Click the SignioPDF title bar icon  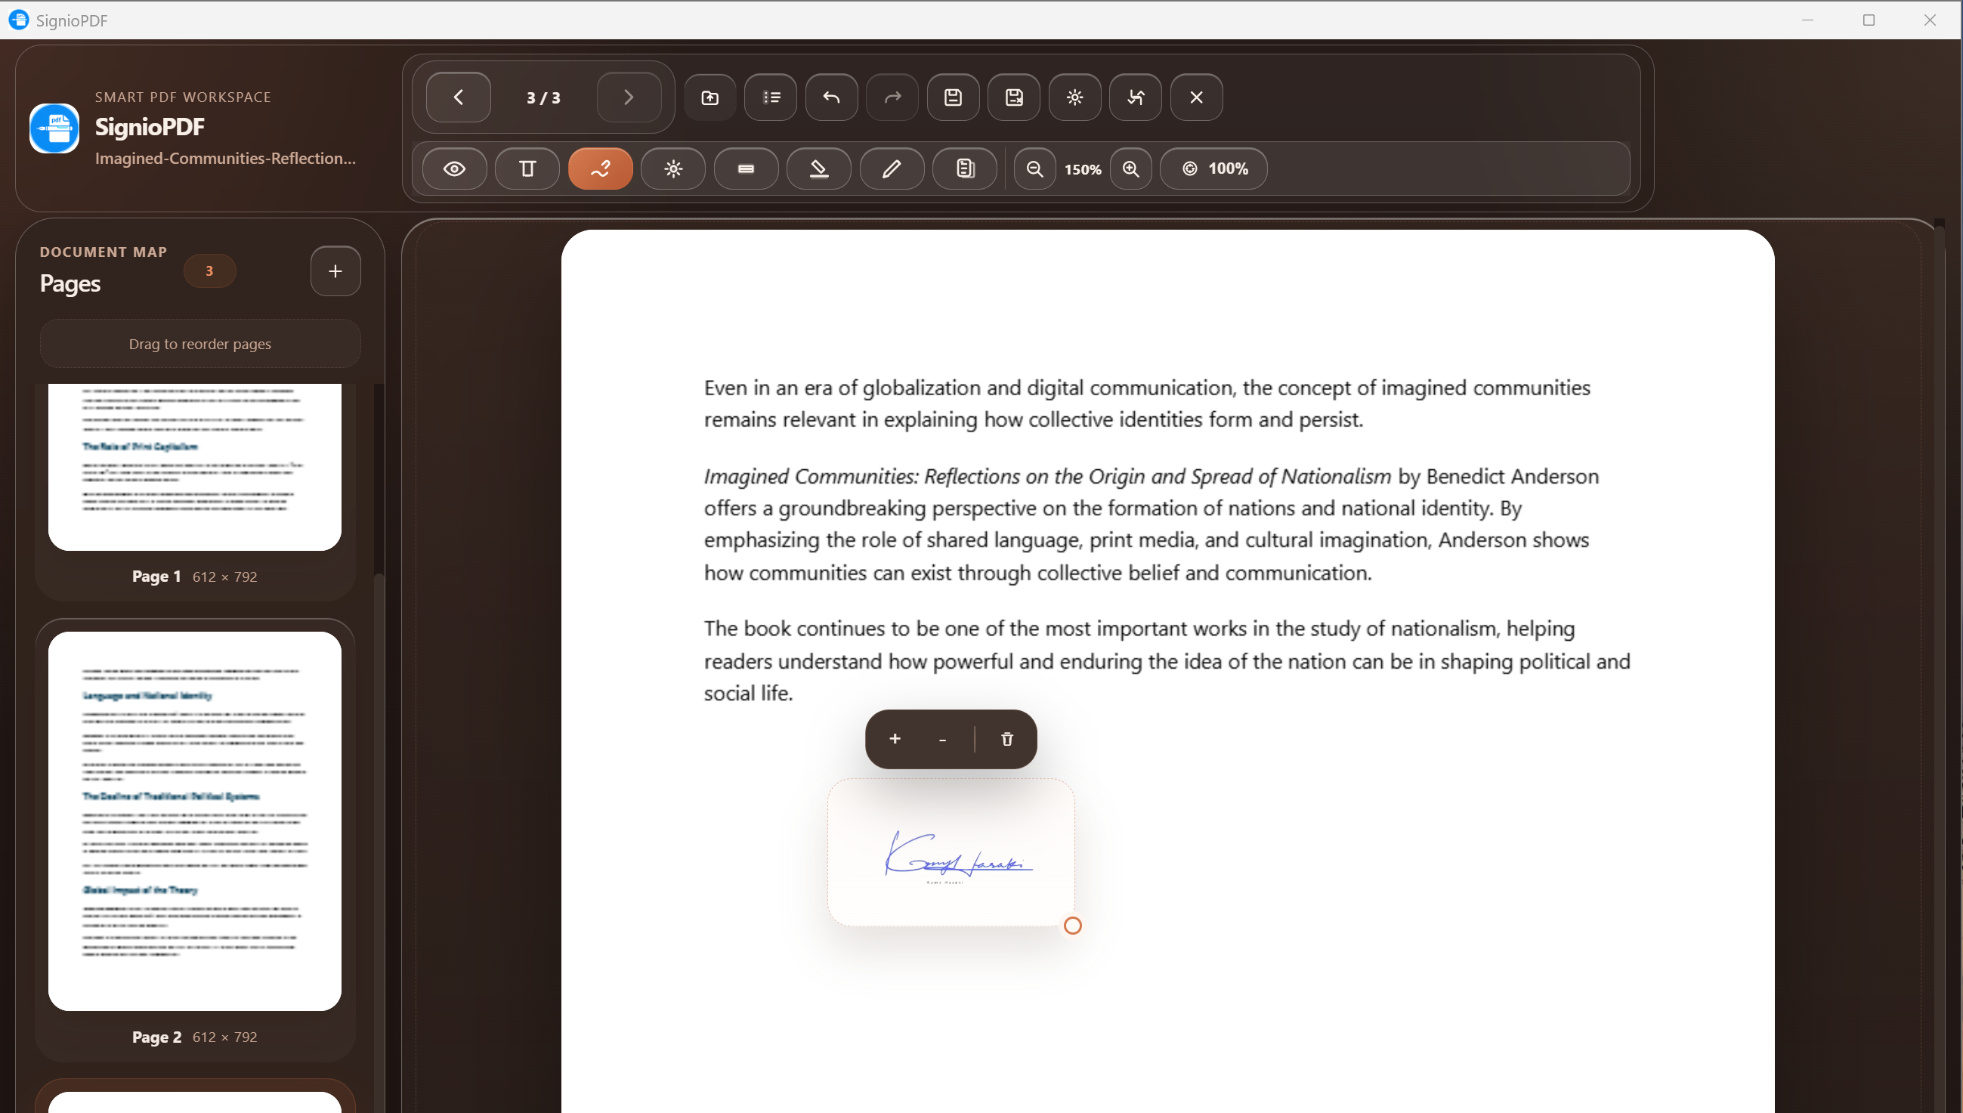(x=18, y=20)
